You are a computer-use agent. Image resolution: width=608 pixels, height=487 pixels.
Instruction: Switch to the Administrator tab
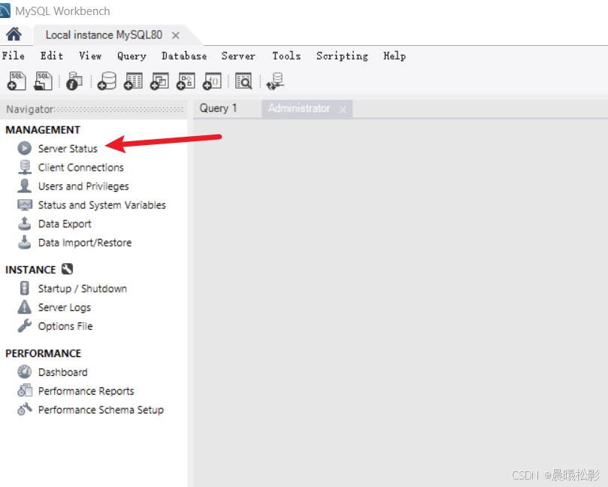click(300, 108)
